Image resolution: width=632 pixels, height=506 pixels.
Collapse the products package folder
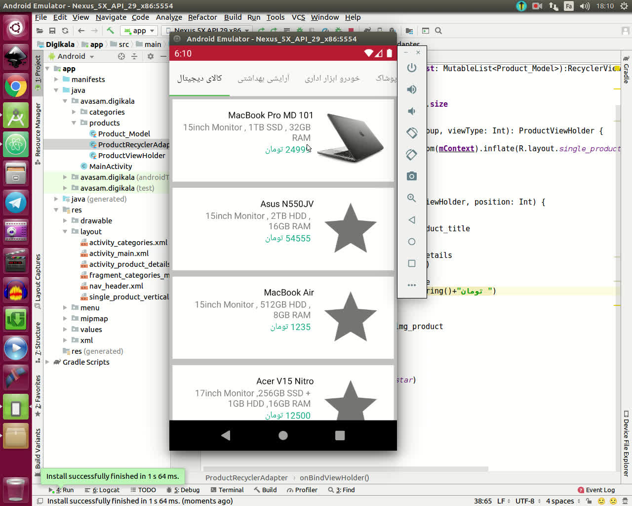[74, 123]
